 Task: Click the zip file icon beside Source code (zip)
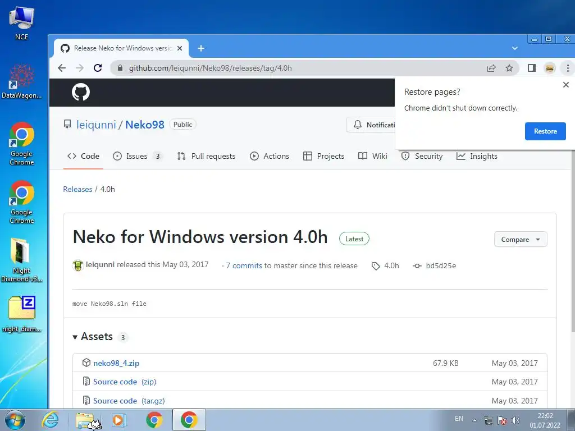click(86, 382)
